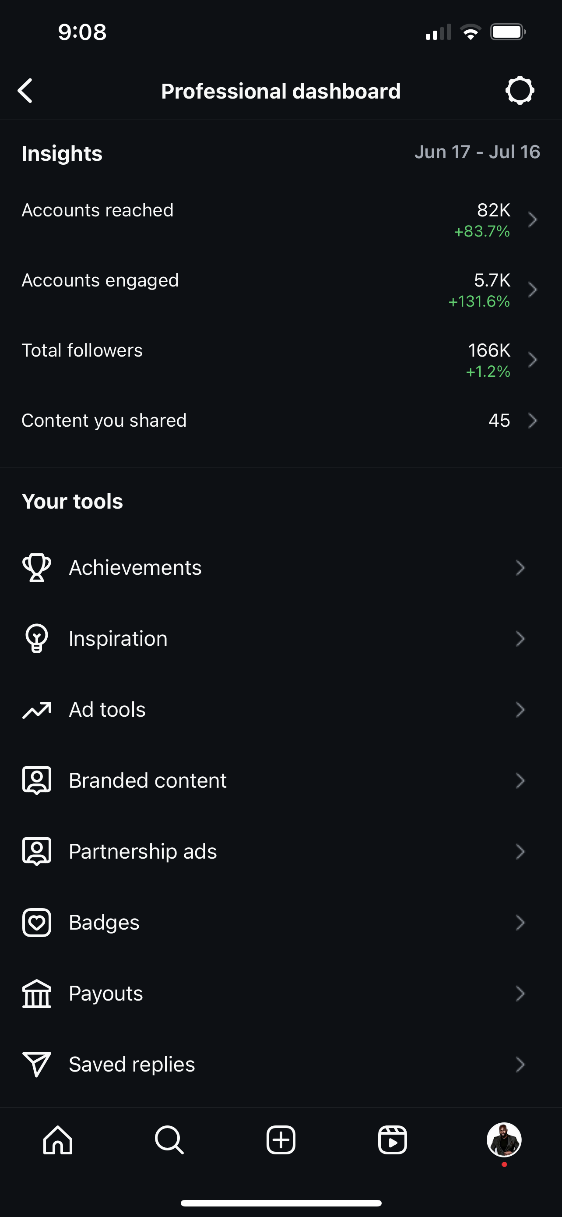Open dashboard settings gear icon

(x=520, y=90)
